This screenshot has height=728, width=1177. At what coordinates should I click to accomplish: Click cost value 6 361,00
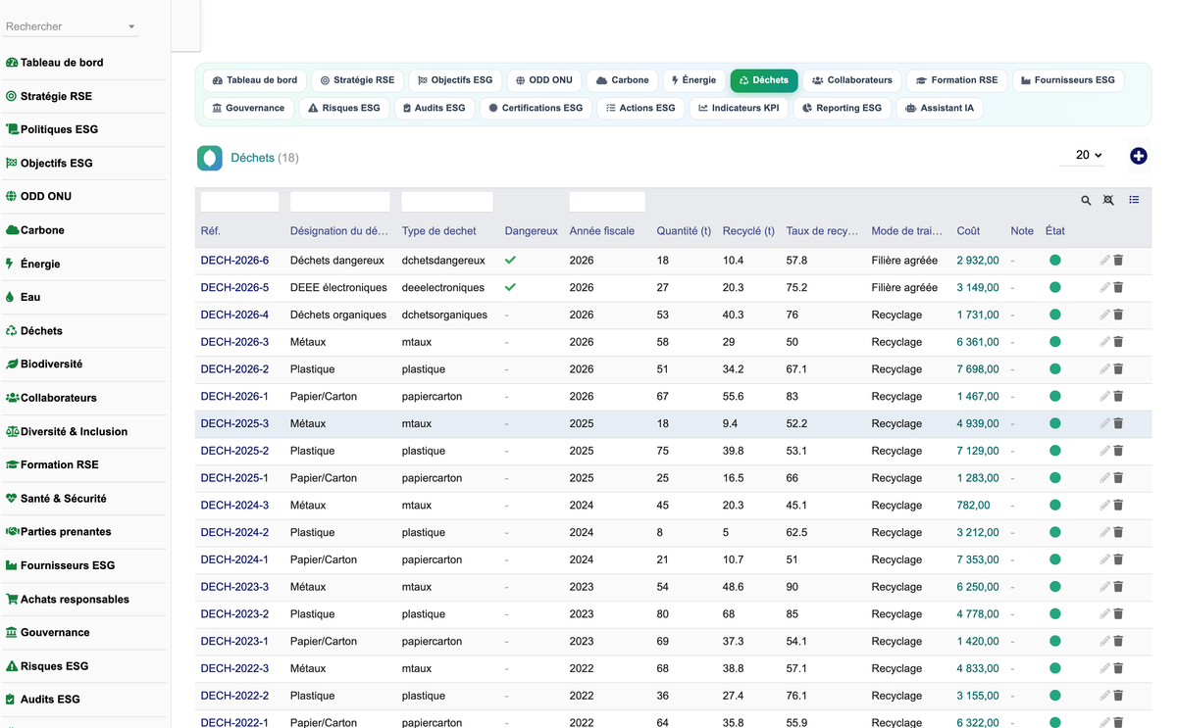pyautogui.click(x=978, y=342)
